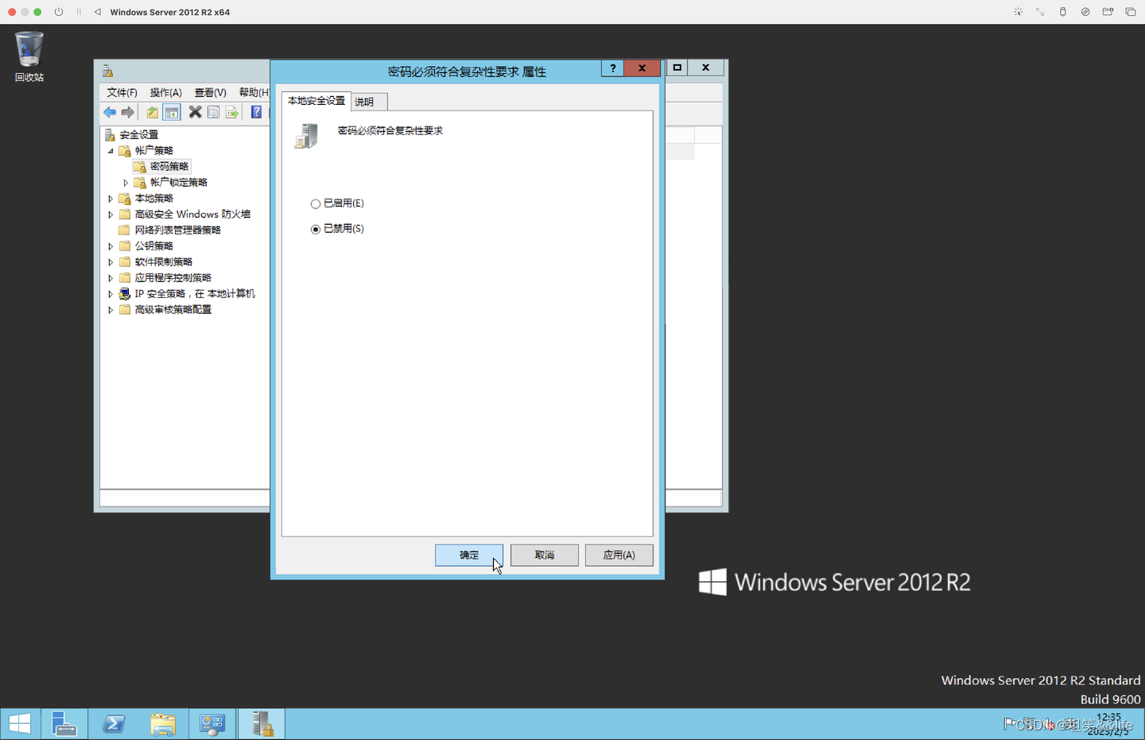Click the VM power icon in the top bar
The width and height of the screenshot is (1145, 740).
[59, 12]
